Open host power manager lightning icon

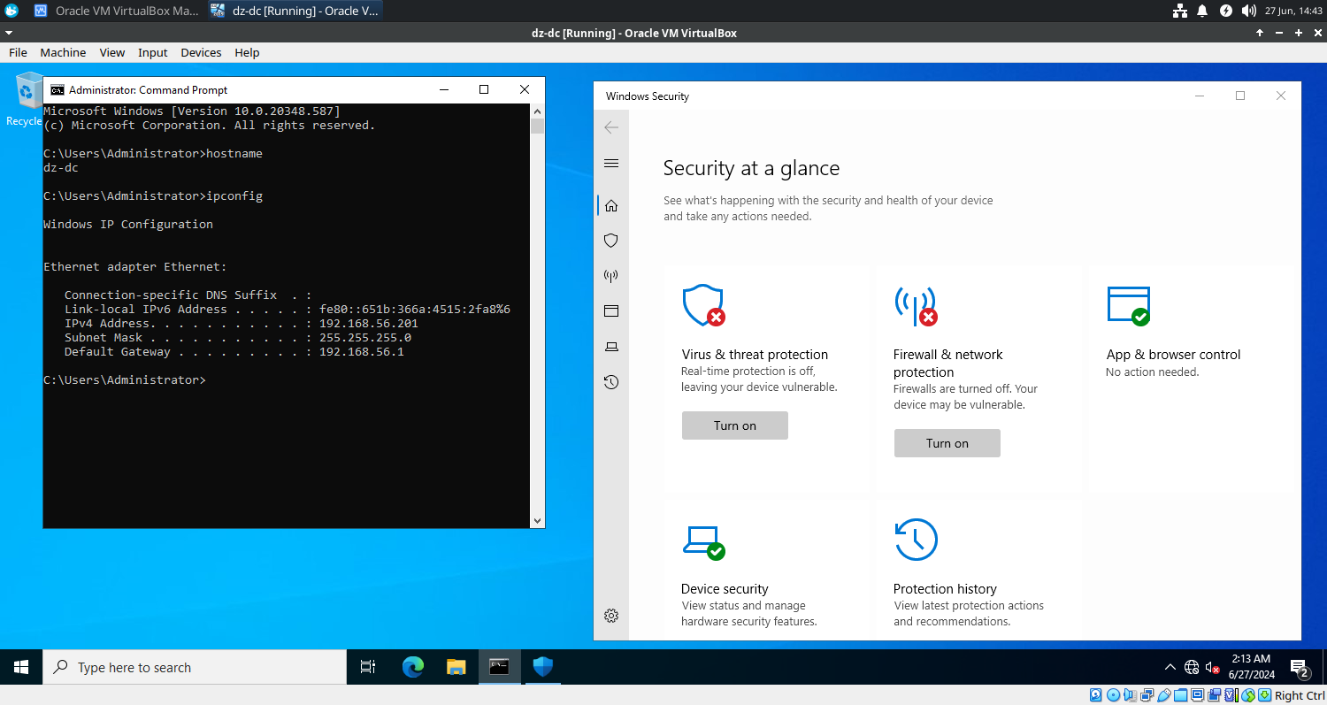point(1225,11)
